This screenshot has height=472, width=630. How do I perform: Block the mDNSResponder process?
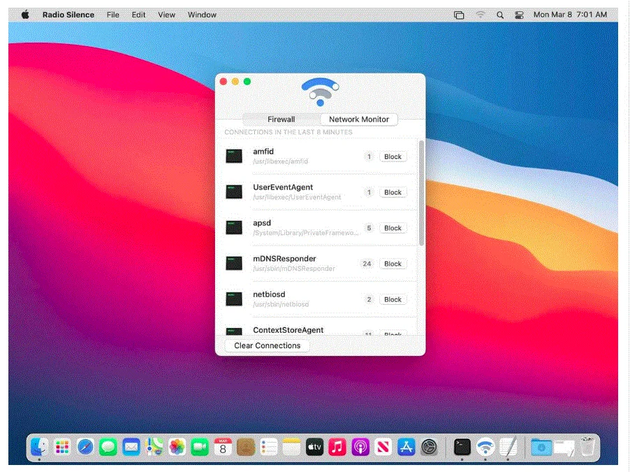tap(393, 264)
